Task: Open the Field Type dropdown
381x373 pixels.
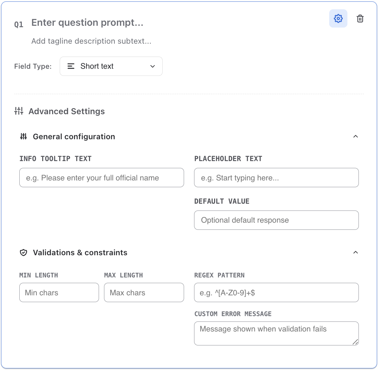Action: pos(111,66)
